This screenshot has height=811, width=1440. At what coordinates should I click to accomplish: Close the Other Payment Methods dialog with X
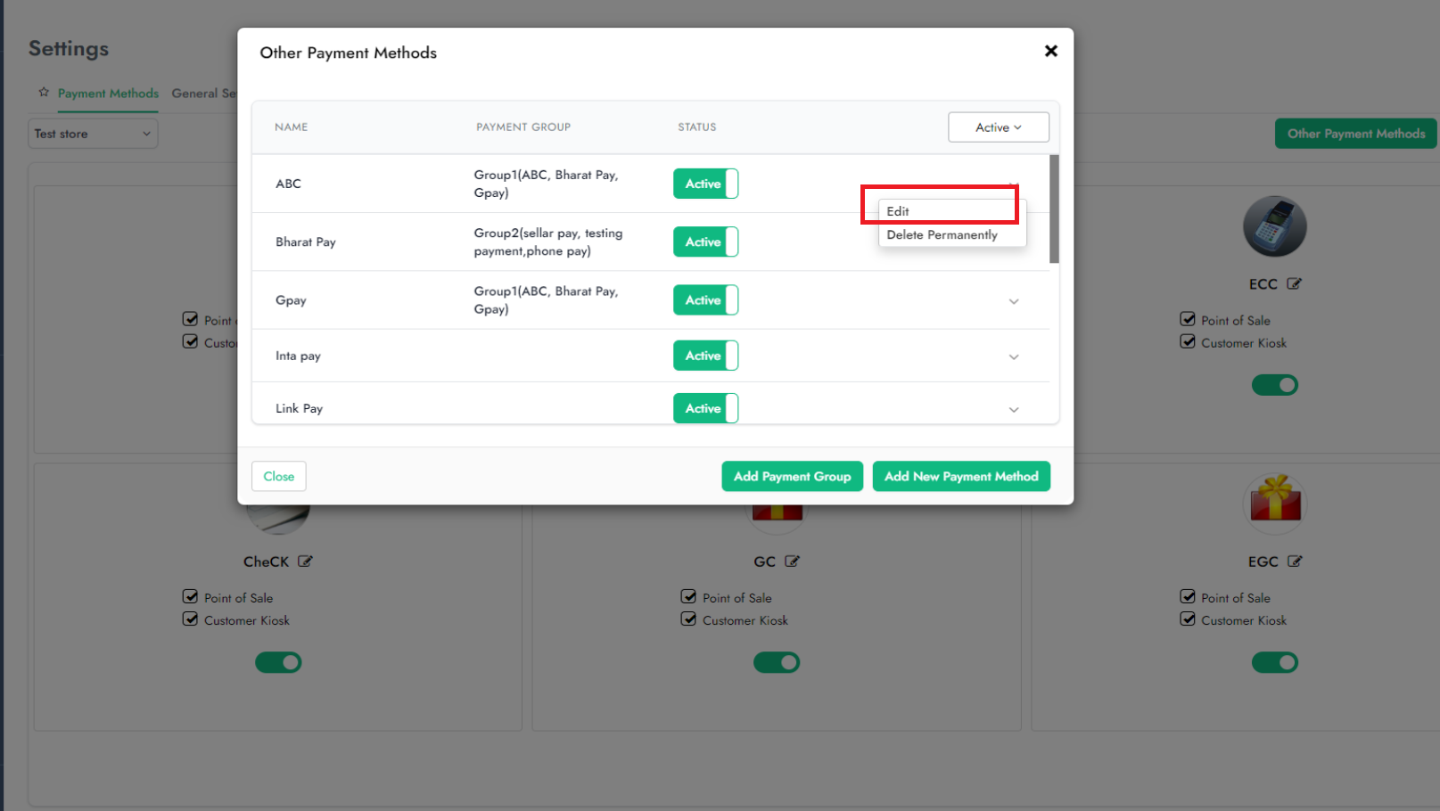[1050, 52]
